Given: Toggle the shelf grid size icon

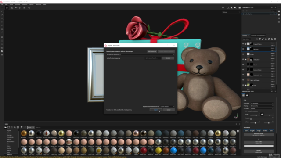Looking at the screenshot, I should [238, 131].
